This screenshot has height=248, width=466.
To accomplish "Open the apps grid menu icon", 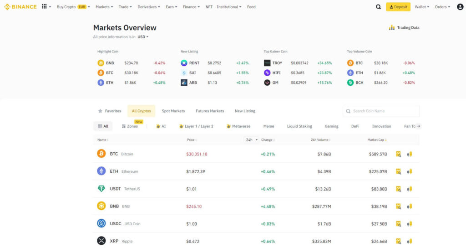I will tap(44, 6).
